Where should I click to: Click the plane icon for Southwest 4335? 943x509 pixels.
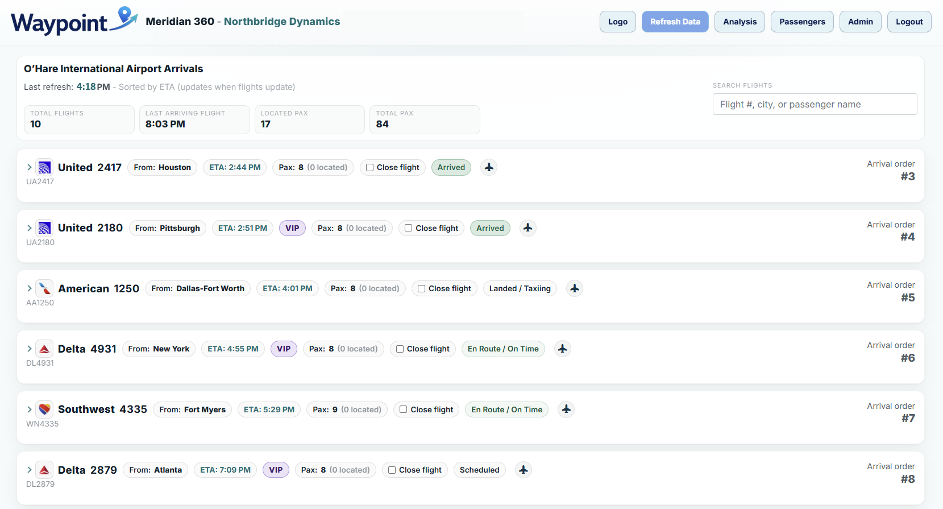pyautogui.click(x=566, y=409)
